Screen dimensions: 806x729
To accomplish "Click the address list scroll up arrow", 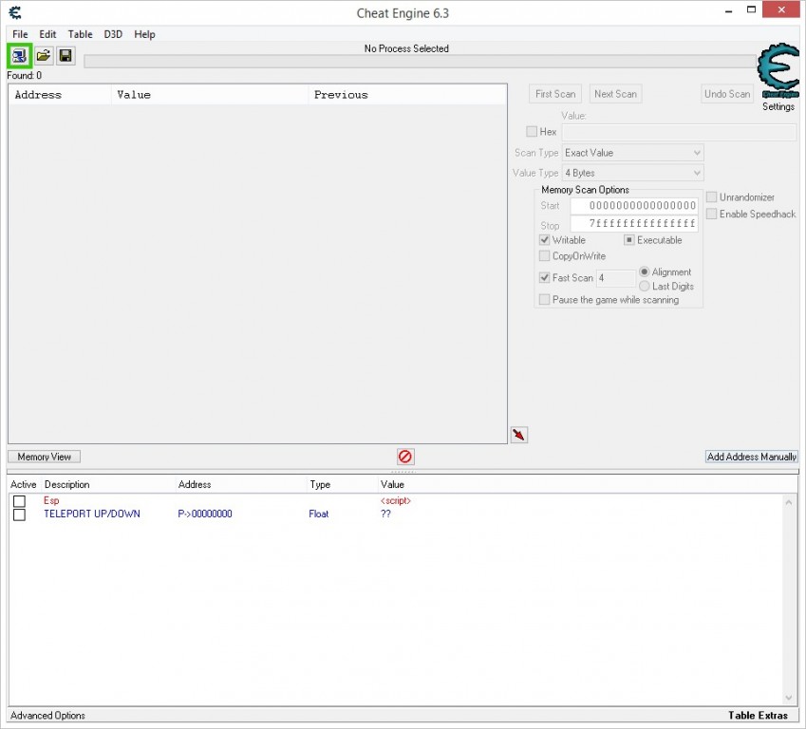I will tap(789, 502).
